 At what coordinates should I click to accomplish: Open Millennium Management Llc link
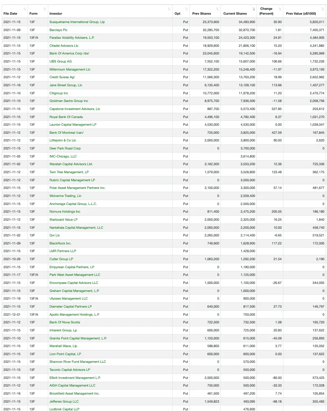click(x=70, y=69)
